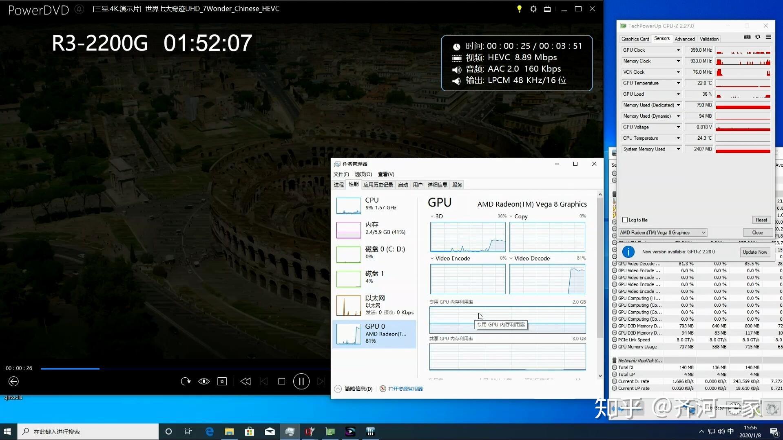This screenshot has height=440, width=783.
Task: Collapse to 简略信息 view
Action: pos(354,389)
